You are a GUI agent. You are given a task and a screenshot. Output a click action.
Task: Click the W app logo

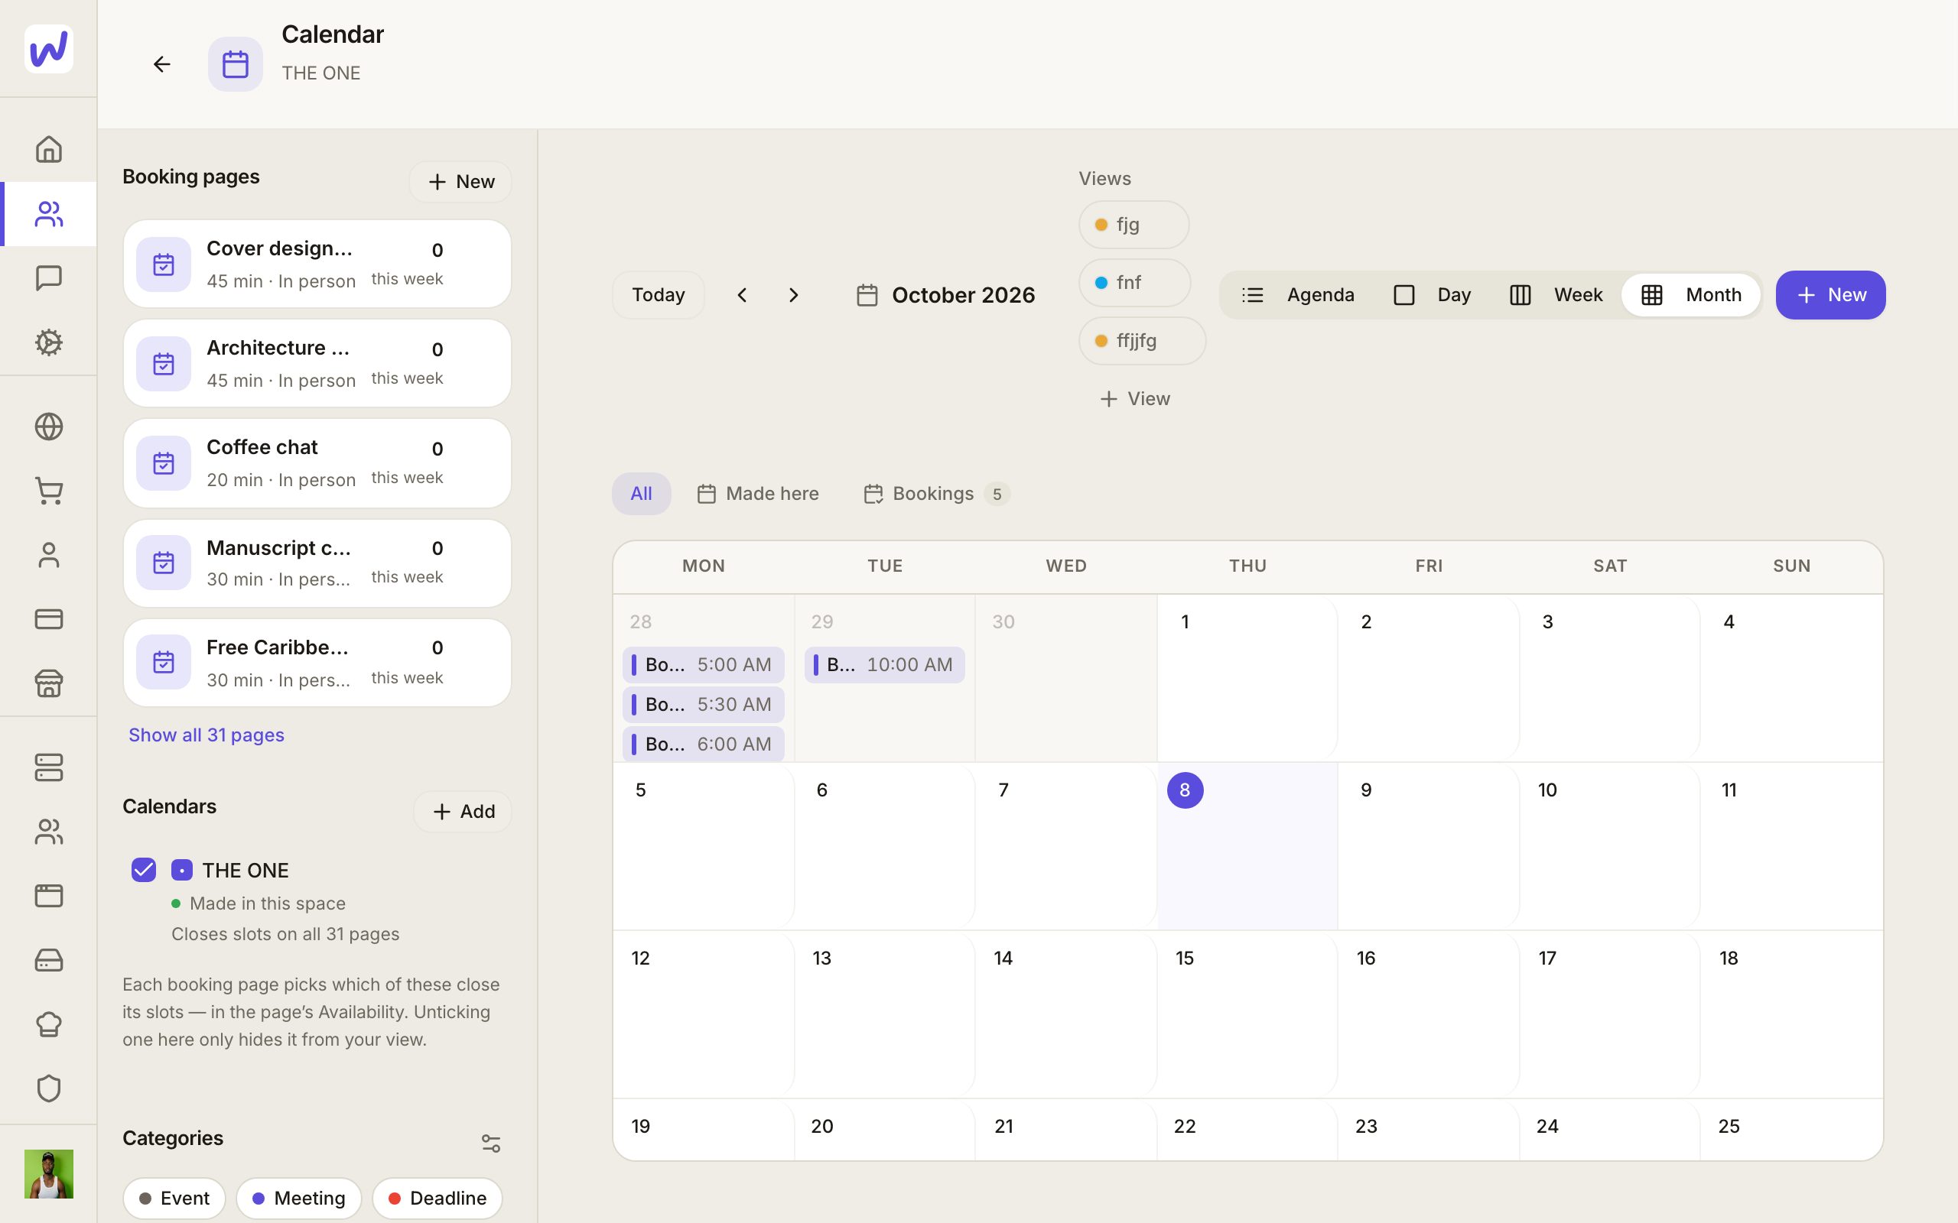[48, 48]
